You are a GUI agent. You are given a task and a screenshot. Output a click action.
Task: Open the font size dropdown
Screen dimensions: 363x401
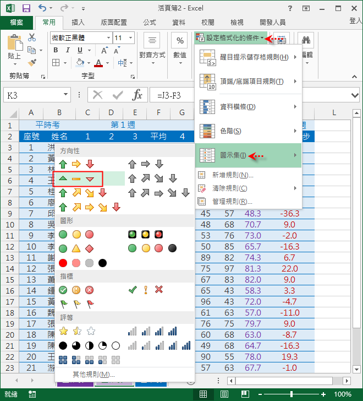[x=131, y=38]
